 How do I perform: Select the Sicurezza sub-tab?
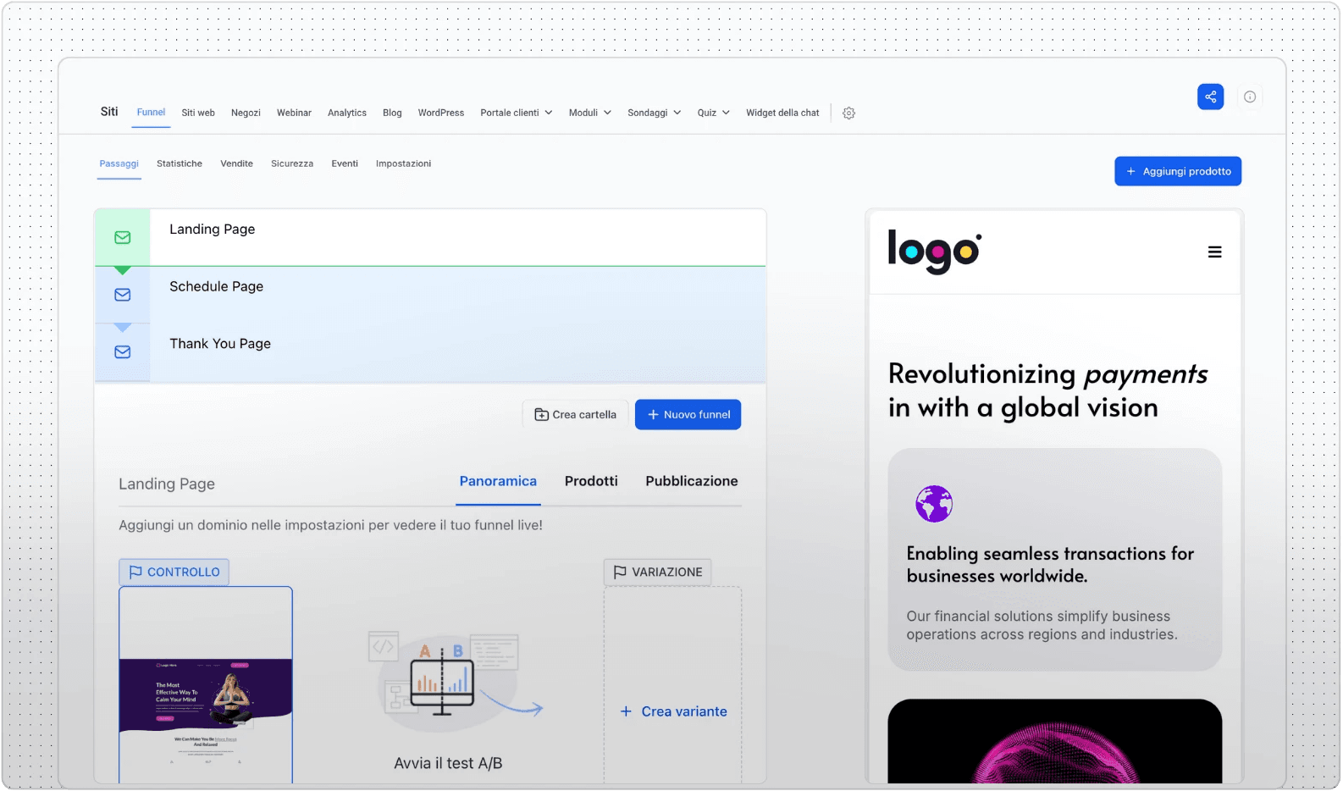click(x=292, y=163)
